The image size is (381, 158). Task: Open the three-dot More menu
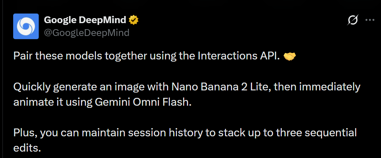(x=370, y=20)
